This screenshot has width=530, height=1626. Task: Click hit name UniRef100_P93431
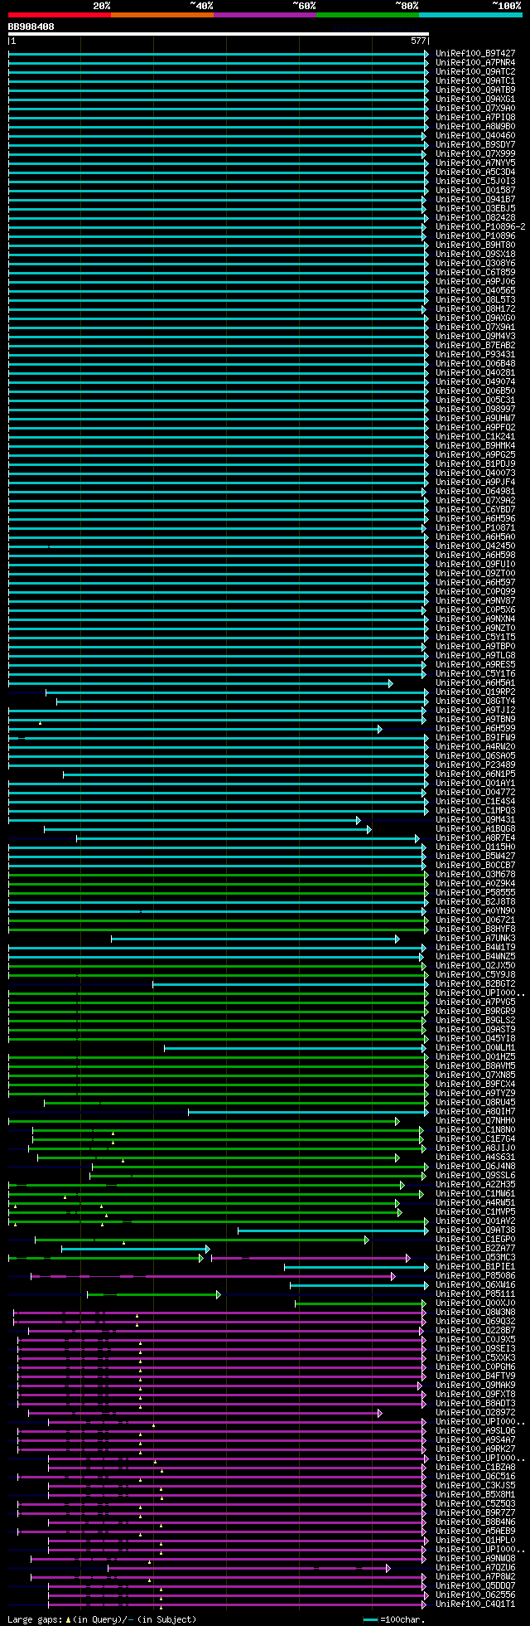(x=475, y=354)
